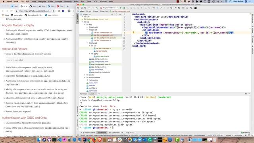Expand the node_modules folder
This screenshot has height=143, width=254.
pyautogui.click(x=83, y=19)
